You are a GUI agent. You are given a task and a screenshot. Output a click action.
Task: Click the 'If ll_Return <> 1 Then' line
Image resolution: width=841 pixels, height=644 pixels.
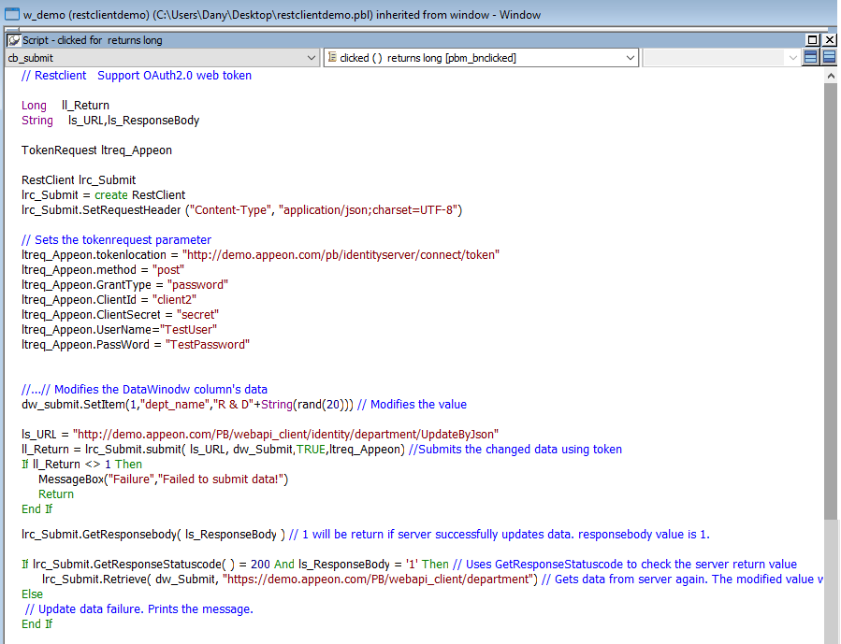(x=81, y=465)
